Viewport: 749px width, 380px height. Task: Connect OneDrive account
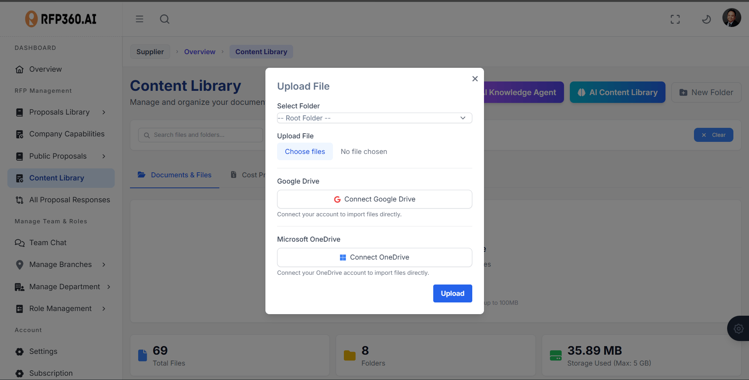tap(374, 257)
